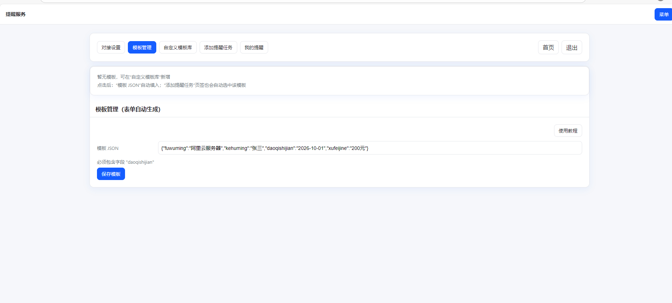
Task: Open the 我的提醒 tab
Action: coord(254,47)
